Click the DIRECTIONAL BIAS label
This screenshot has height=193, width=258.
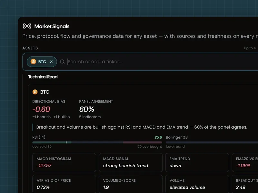point(49,101)
